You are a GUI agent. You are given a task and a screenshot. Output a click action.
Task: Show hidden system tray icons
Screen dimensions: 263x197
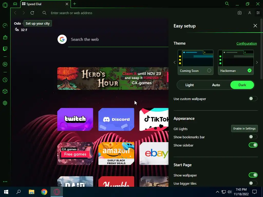(217, 192)
